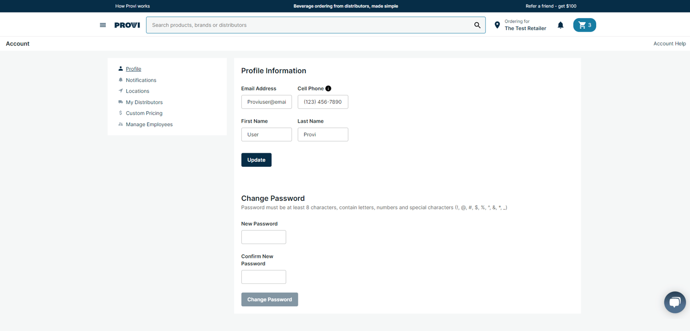
Task: Open the How Provi works link
Action: pyautogui.click(x=132, y=6)
